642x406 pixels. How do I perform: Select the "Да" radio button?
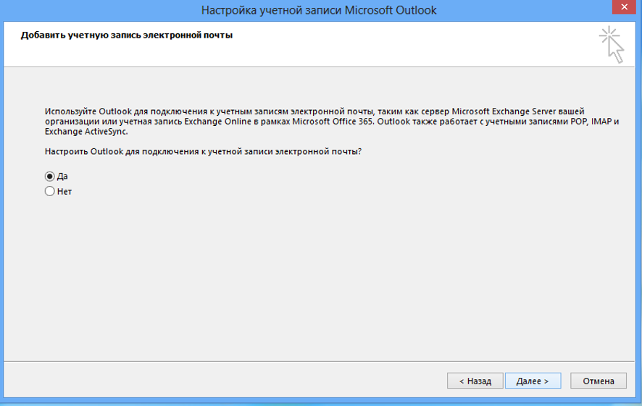pos(49,176)
